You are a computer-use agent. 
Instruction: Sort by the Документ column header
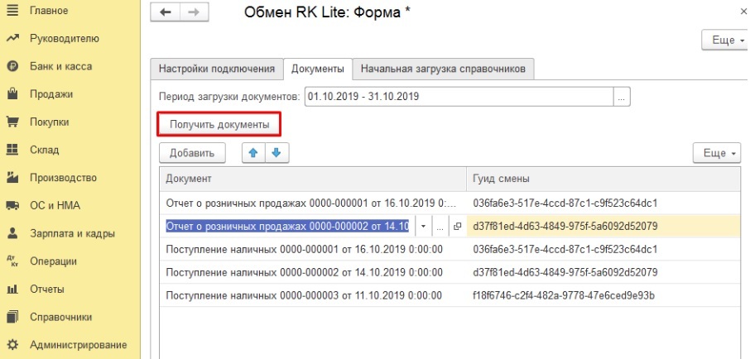point(313,179)
